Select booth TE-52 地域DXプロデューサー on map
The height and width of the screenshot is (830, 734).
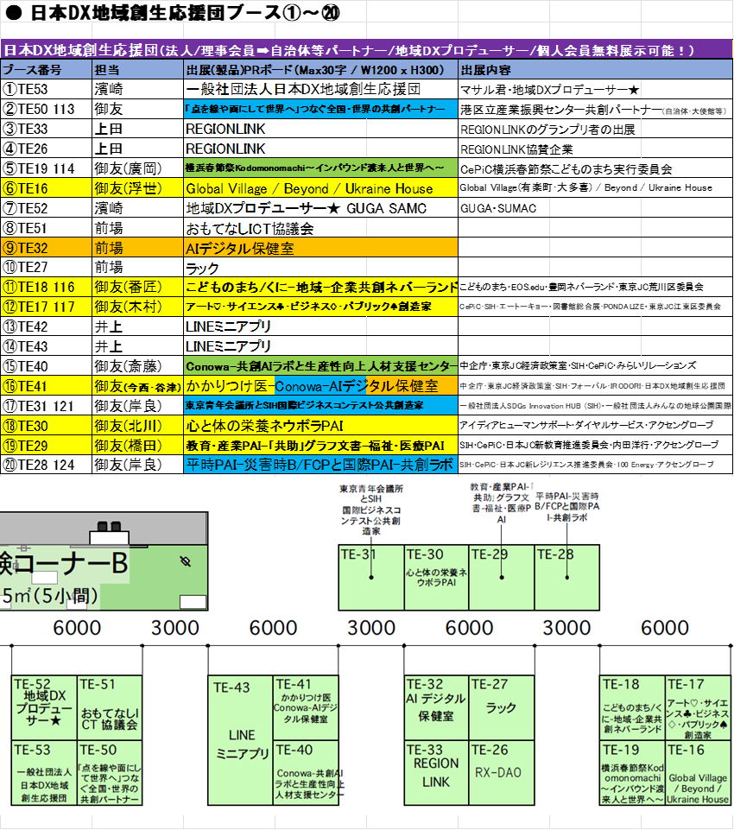point(44,706)
